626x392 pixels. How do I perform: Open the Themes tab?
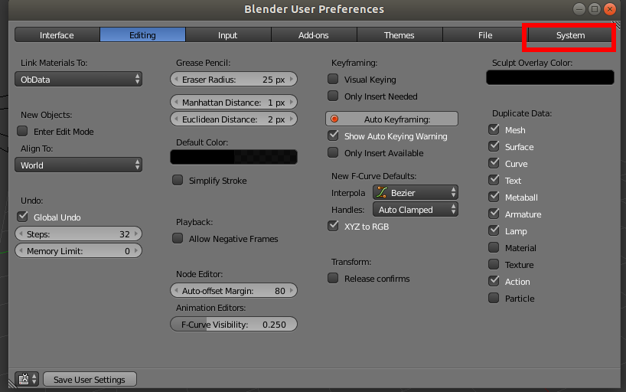399,34
